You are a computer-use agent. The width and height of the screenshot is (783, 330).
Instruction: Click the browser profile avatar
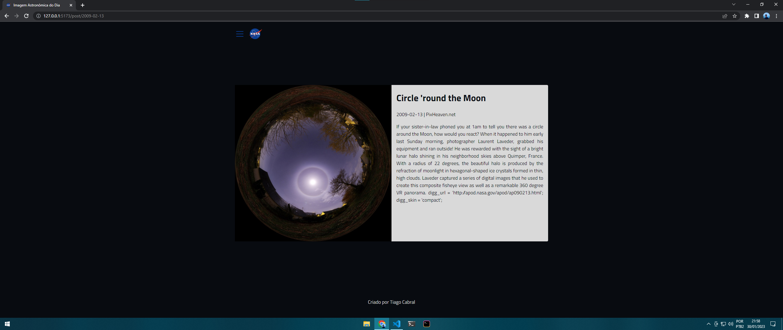tap(766, 16)
